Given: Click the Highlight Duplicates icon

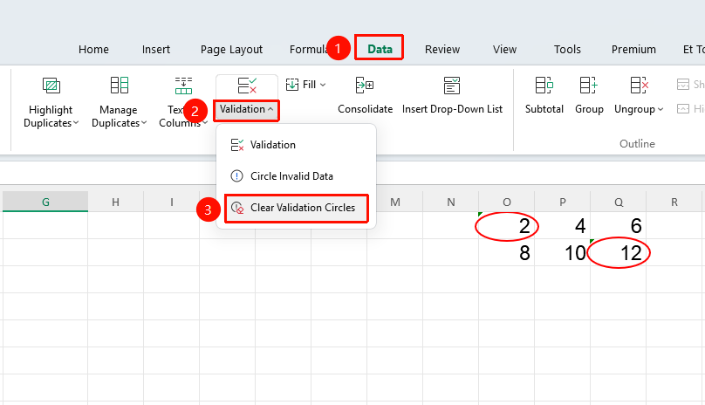Looking at the screenshot, I should (x=51, y=85).
